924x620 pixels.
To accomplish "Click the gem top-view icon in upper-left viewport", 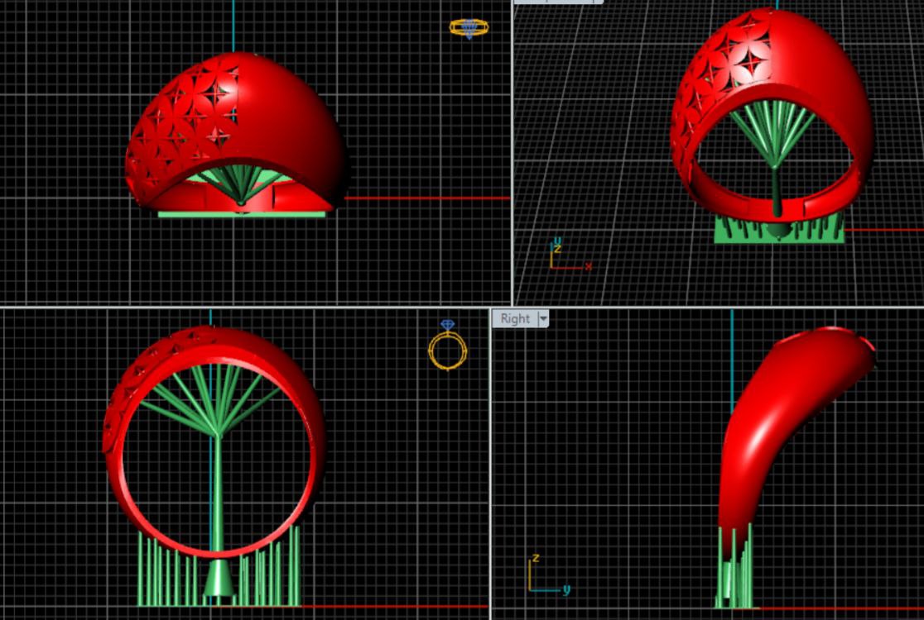I will 469,28.
